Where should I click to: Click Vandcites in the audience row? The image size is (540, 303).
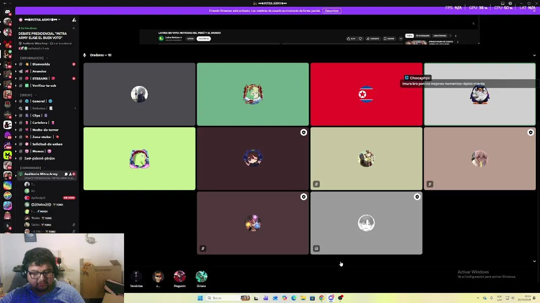tap(136, 279)
